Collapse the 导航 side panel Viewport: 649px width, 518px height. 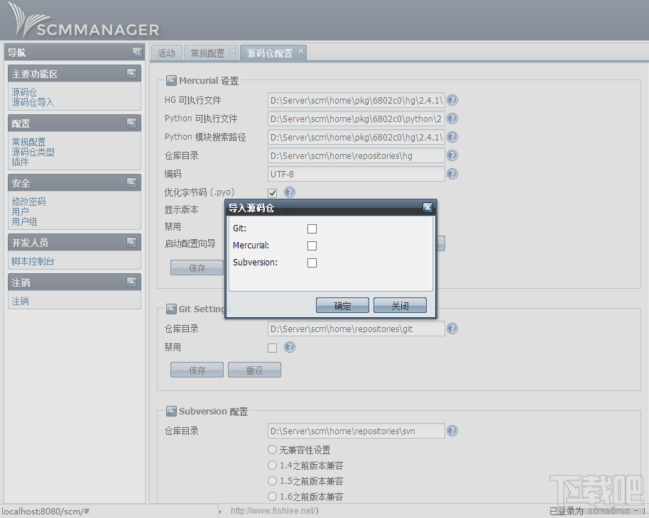point(137,52)
